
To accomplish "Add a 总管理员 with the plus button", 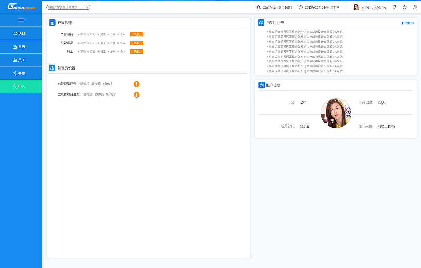I will [137, 84].
